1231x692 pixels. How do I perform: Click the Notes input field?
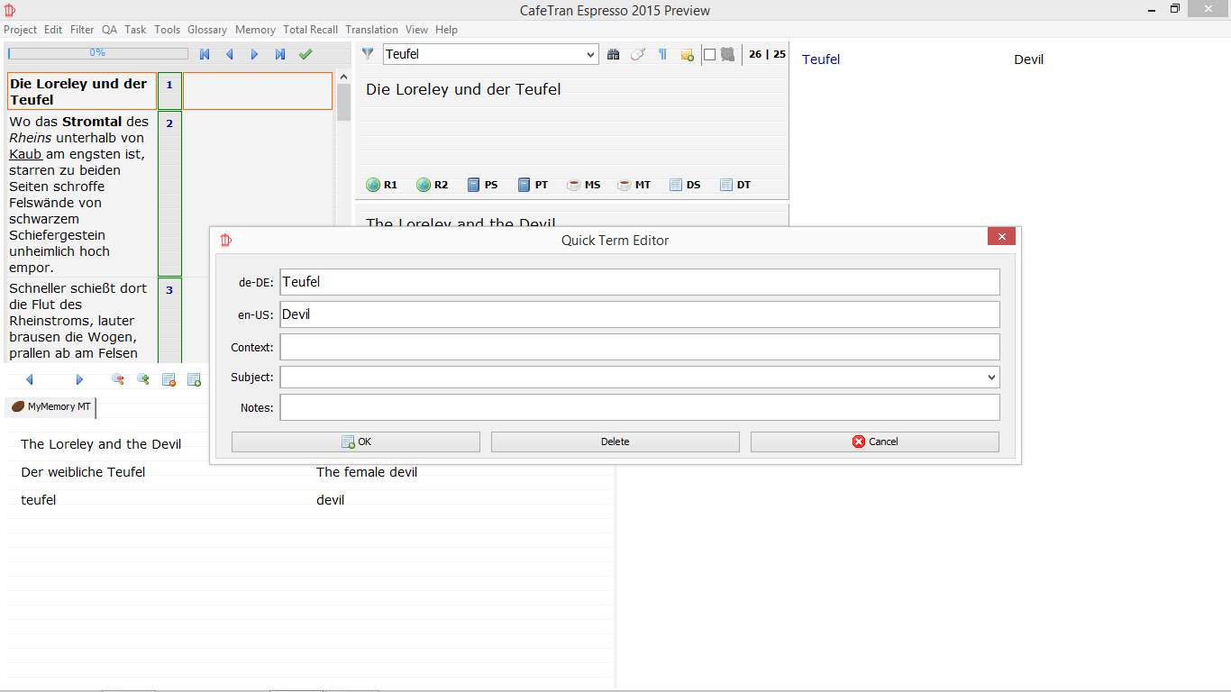point(639,407)
